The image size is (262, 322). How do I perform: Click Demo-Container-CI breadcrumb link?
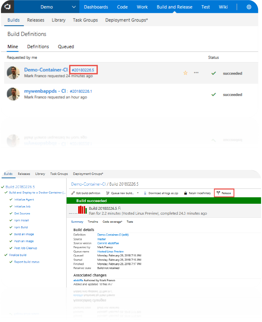click(88, 184)
